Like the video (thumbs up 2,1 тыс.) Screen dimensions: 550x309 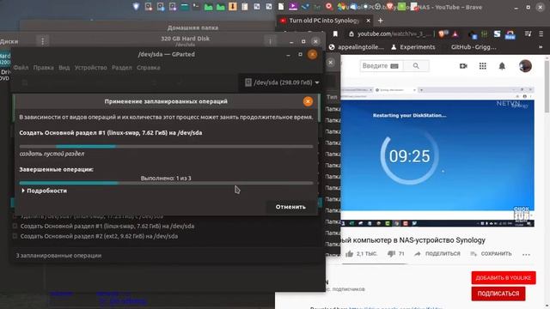361,254
